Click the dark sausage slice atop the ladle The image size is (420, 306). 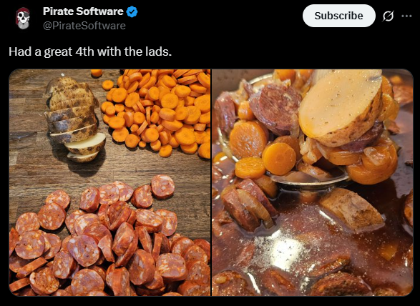pos(275,107)
